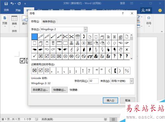
Task: Switch to read mode view in status bar
Action: [x=105, y=119]
